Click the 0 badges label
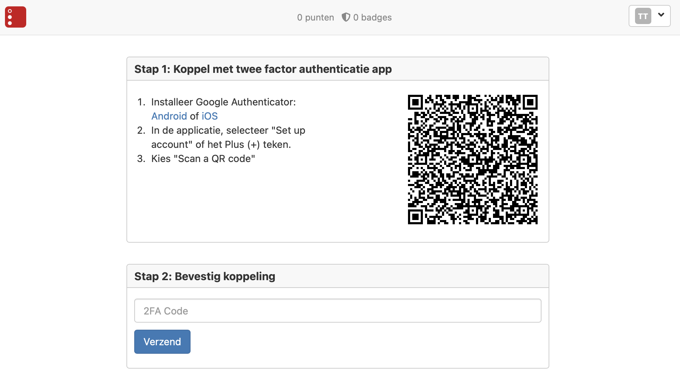The image size is (680, 387). (x=372, y=17)
